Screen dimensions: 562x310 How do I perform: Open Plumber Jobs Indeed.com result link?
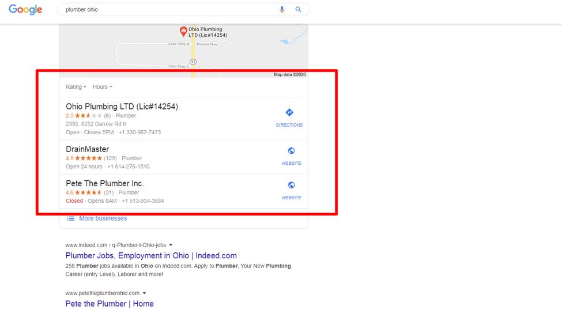tap(151, 256)
